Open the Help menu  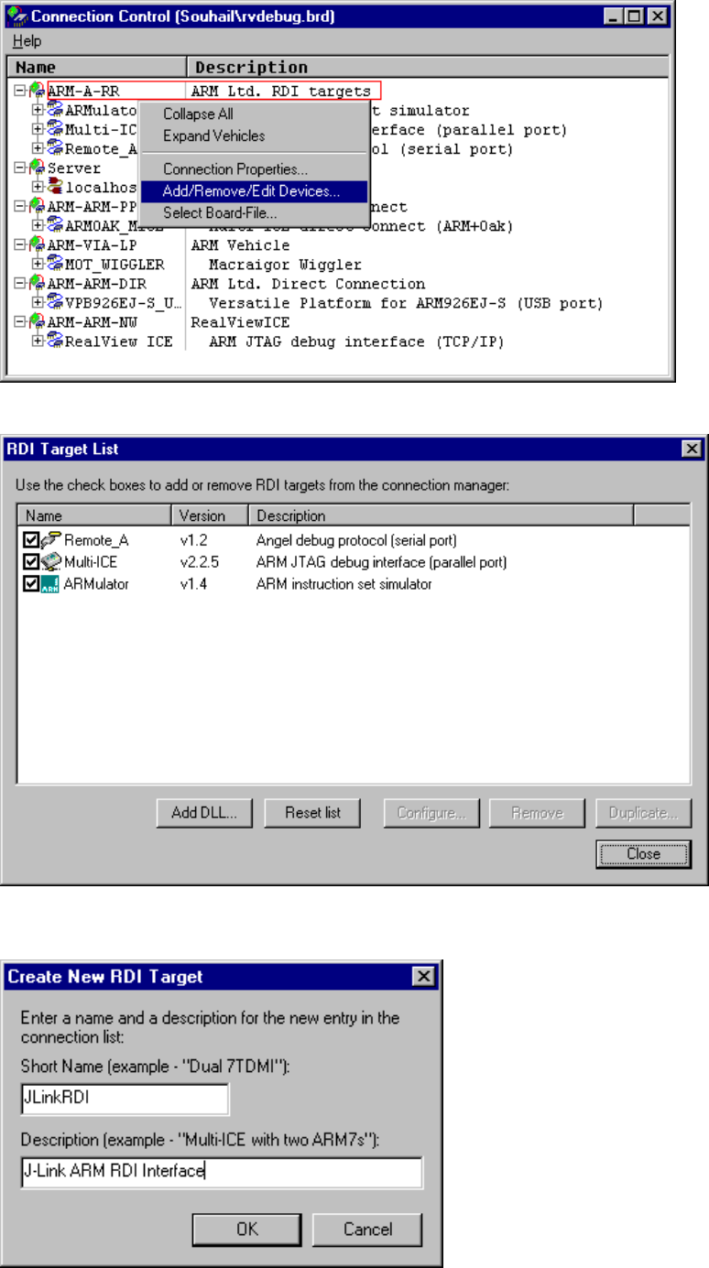[27, 41]
